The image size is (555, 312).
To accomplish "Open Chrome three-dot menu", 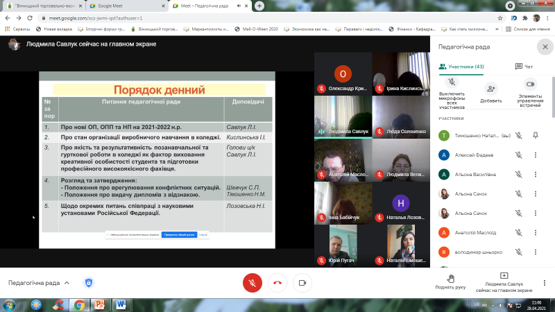I will [x=548, y=18].
